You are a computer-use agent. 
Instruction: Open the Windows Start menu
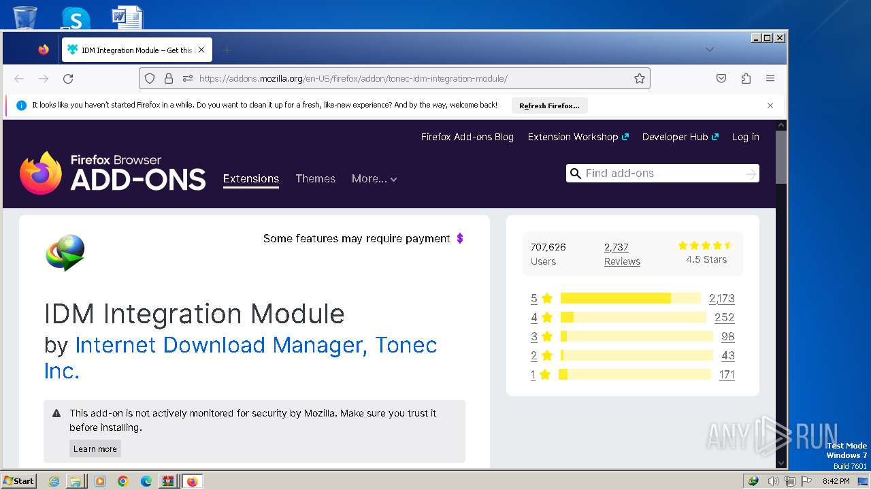pos(18,481)
